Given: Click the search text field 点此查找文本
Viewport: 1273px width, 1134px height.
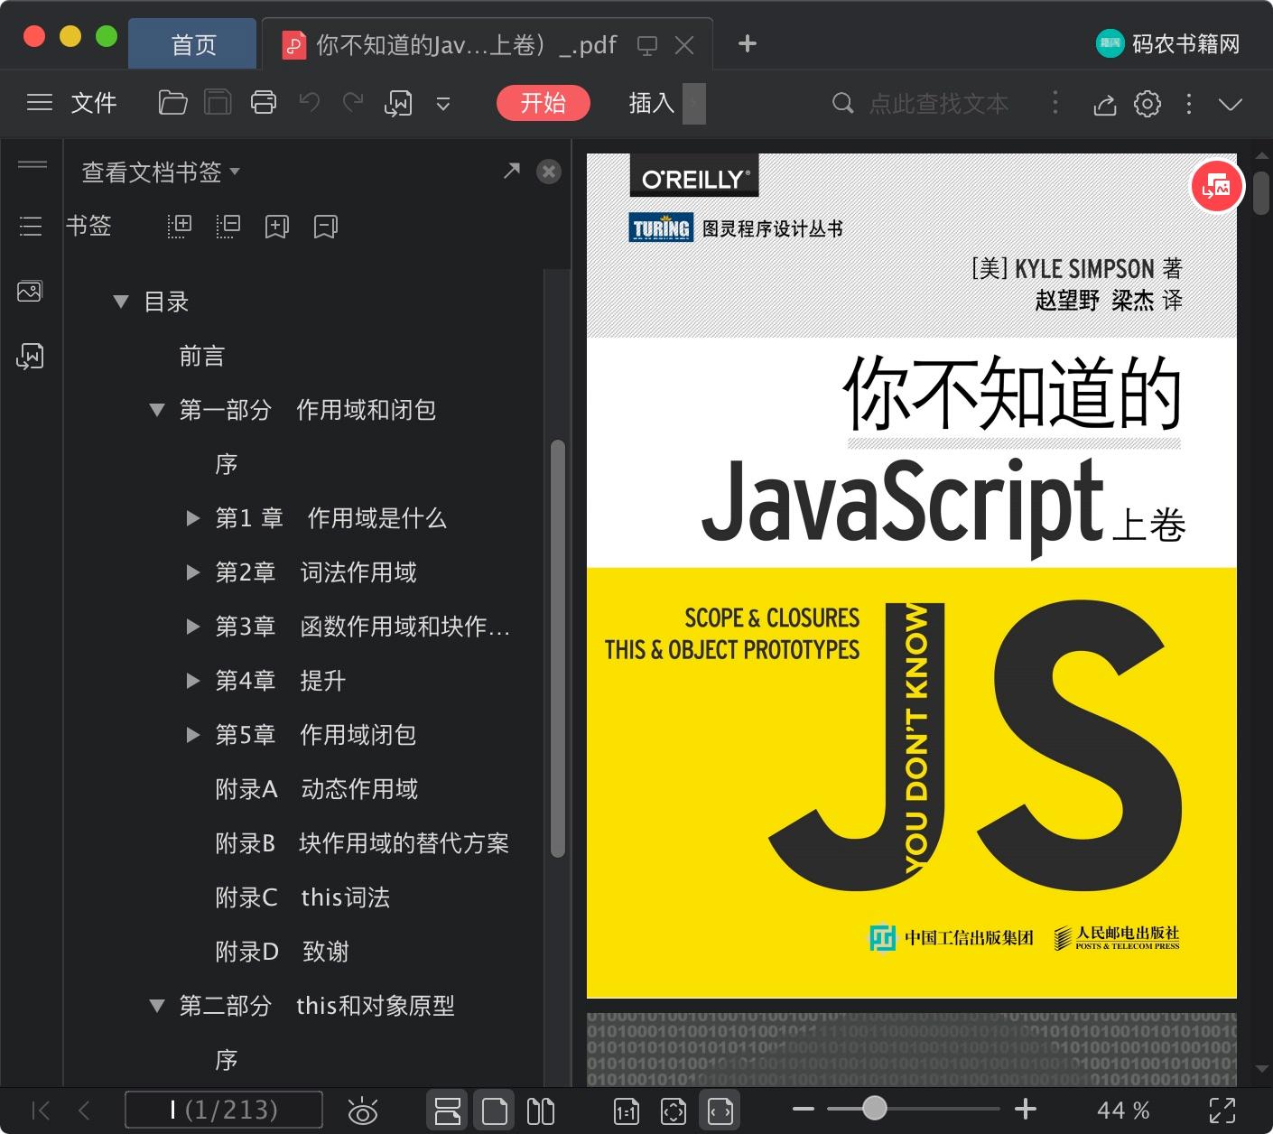Looking at the screenshot, I should click(939, 104).
